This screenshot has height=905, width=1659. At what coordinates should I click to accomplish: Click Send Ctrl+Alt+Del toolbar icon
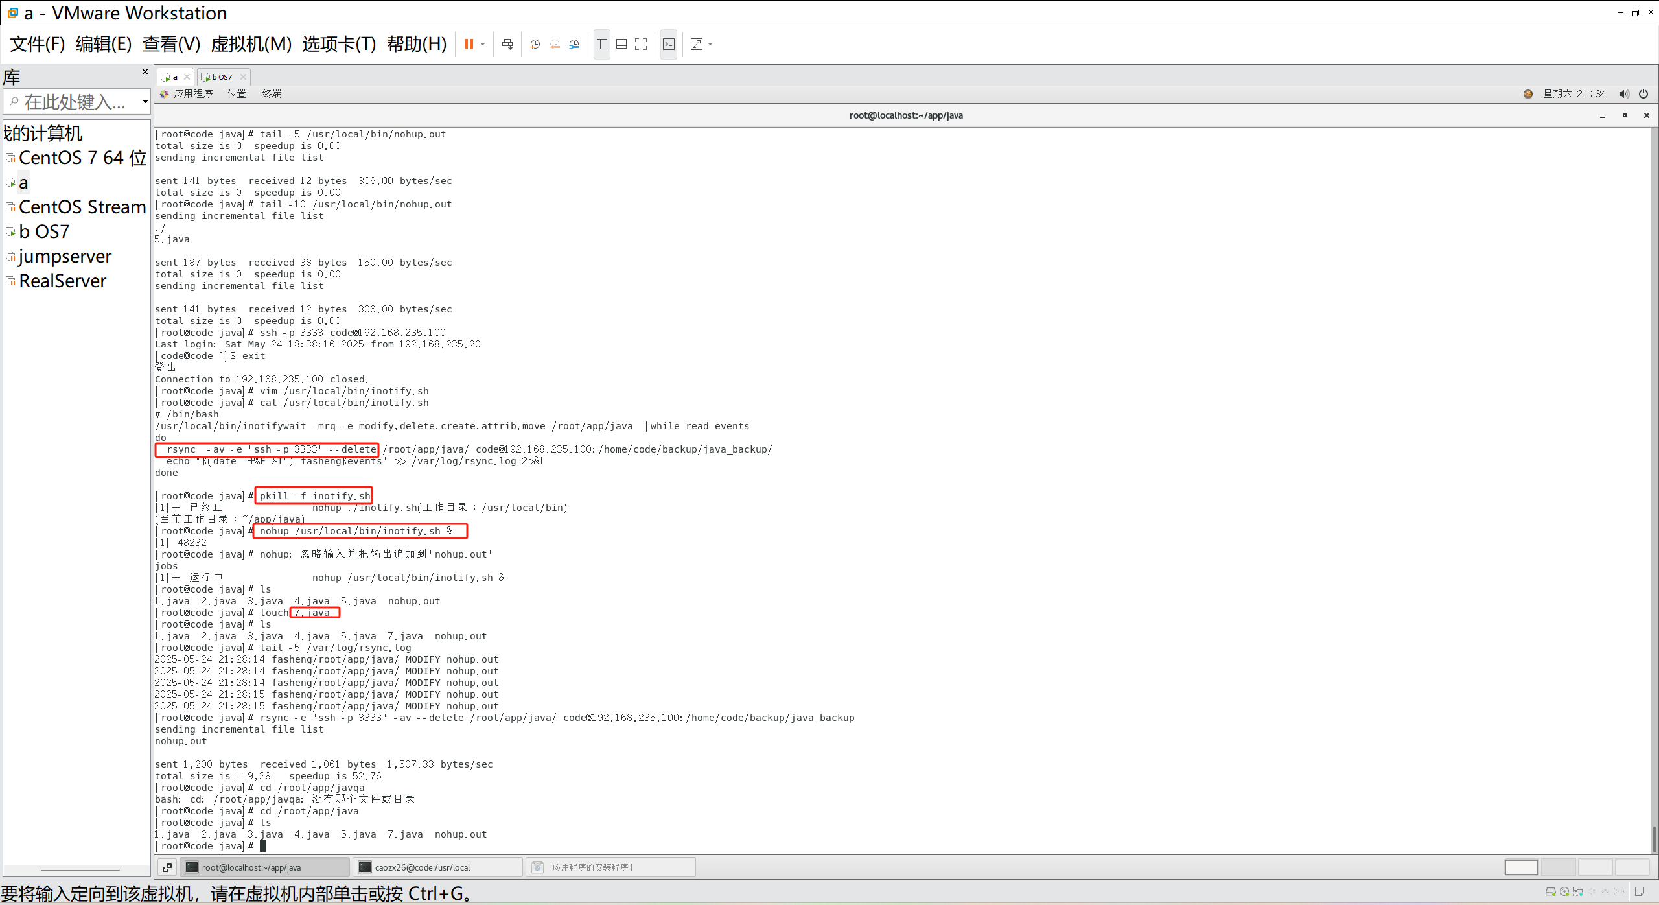point(507,44)
